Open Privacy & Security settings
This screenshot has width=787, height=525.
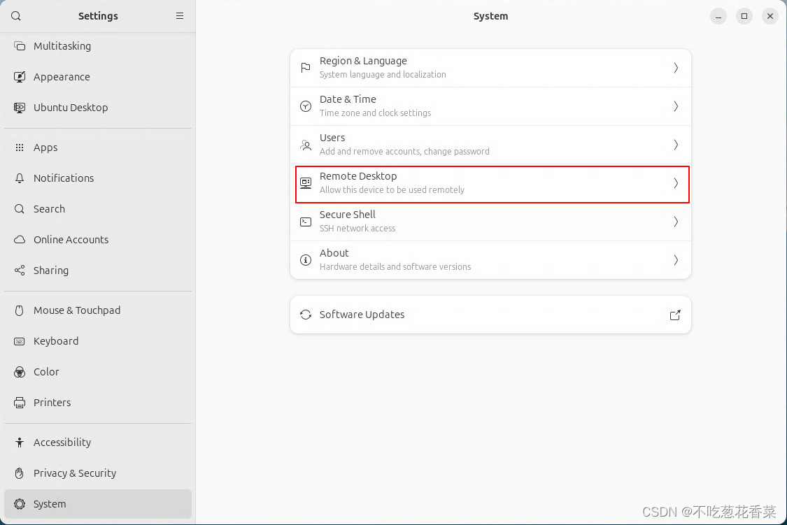tap(98, 473)
